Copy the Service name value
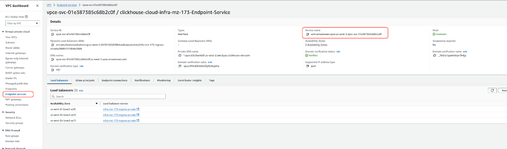 [307, 34]
